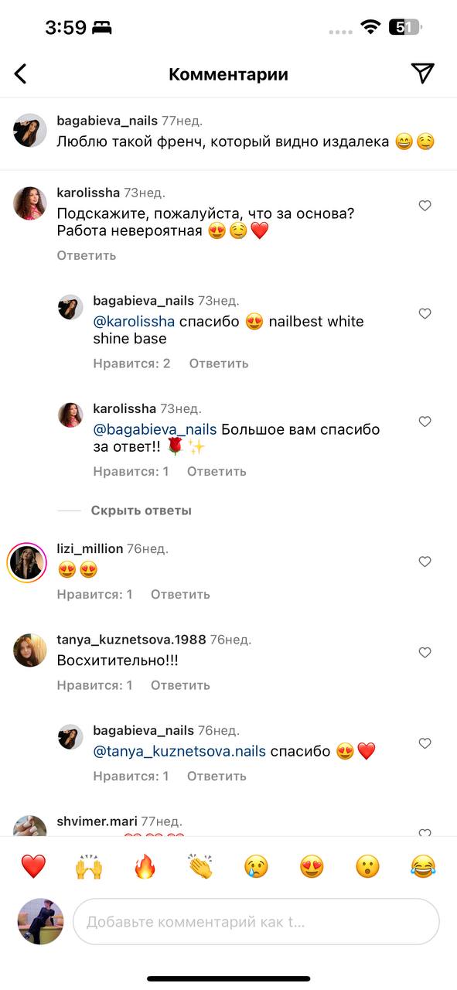Collapse replies with Скрыть ответы
Image resolution: width=457 pixels, height=990 pixels.
click(x=142, y=510)
